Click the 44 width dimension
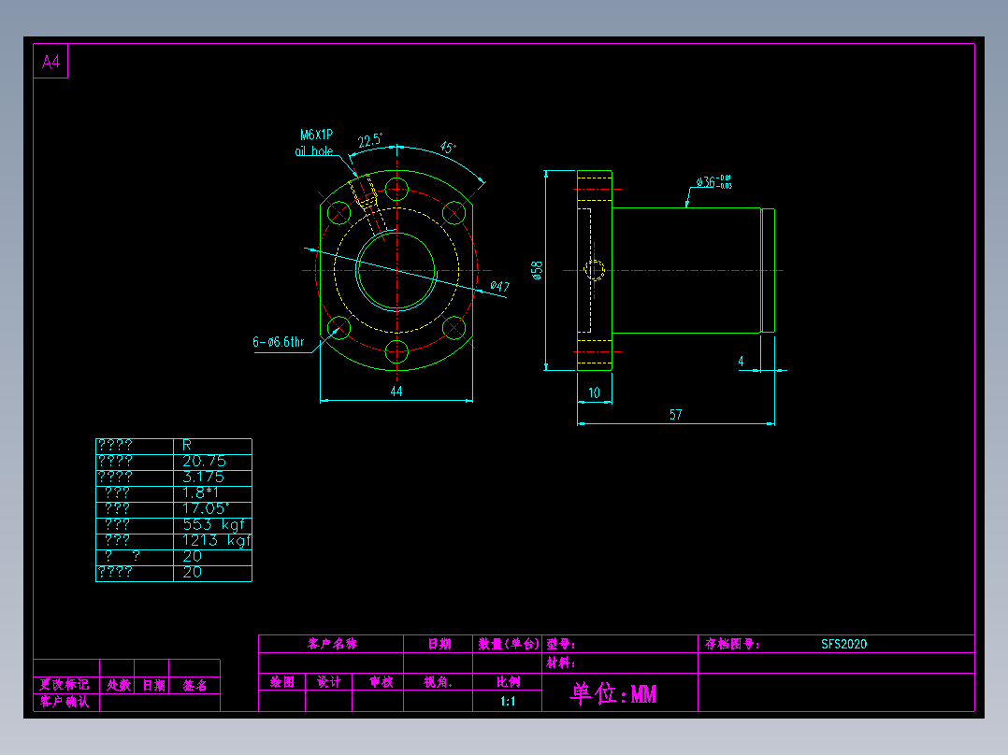 396,391
